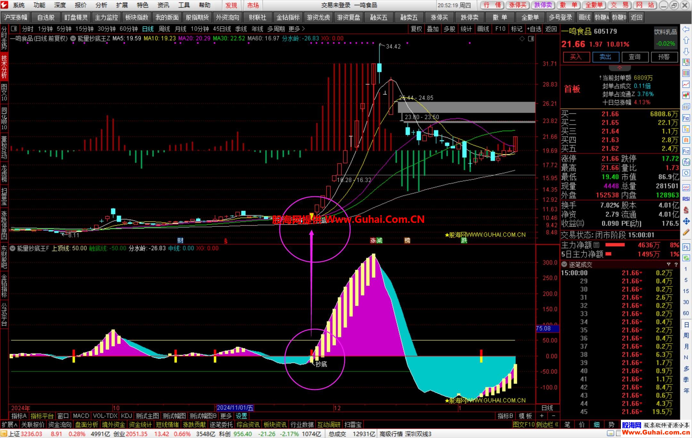Toggle the main chart indicator dropdown circle
692x438 pixels.
click(x=73, y=38)
